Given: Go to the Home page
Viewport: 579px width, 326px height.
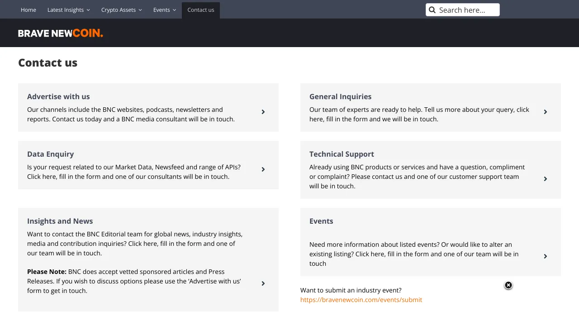Looking at the screenshot, I should click(x=28, y=10).
